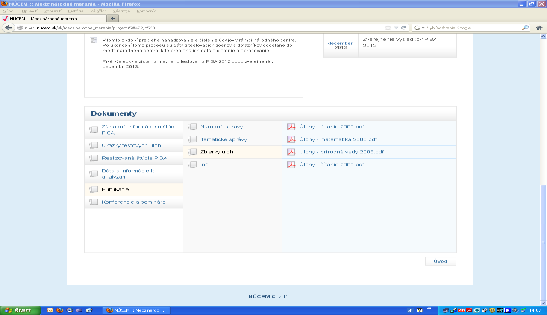Open the História menu
Screen dimensions: 547x315
point(76,11)
